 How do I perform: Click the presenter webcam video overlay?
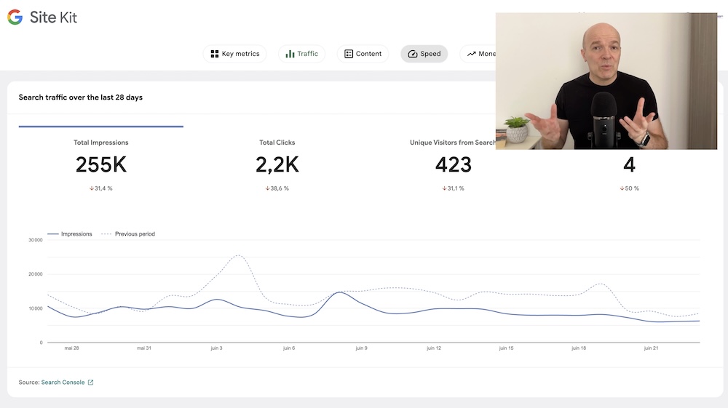tap(606, 81)
